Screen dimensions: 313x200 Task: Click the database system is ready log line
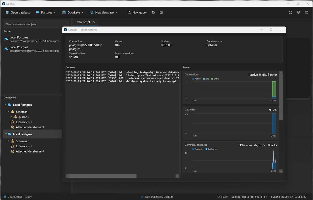(123, 81)
